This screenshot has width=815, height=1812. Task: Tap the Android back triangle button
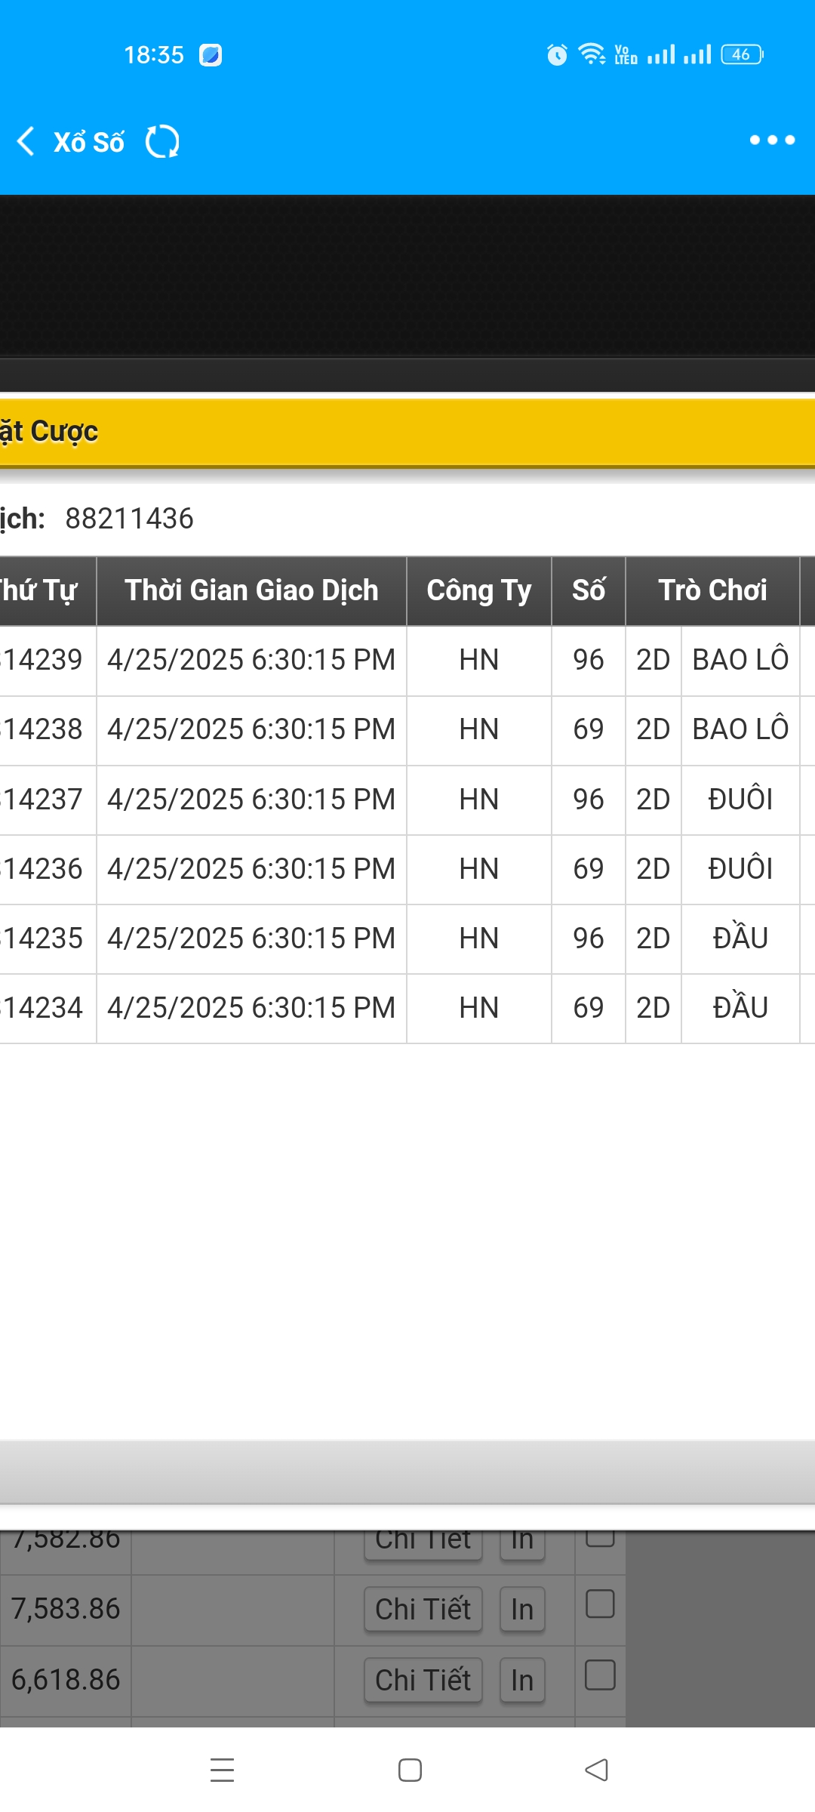[x=596, y=1770]
